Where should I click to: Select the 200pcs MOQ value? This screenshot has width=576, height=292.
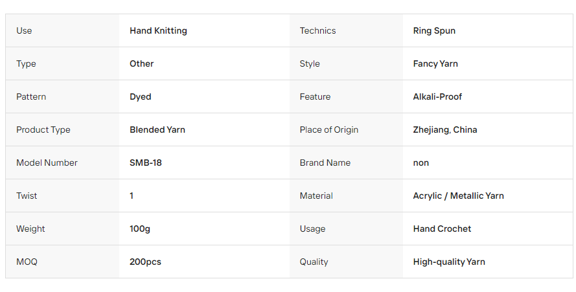coord(145,262)
